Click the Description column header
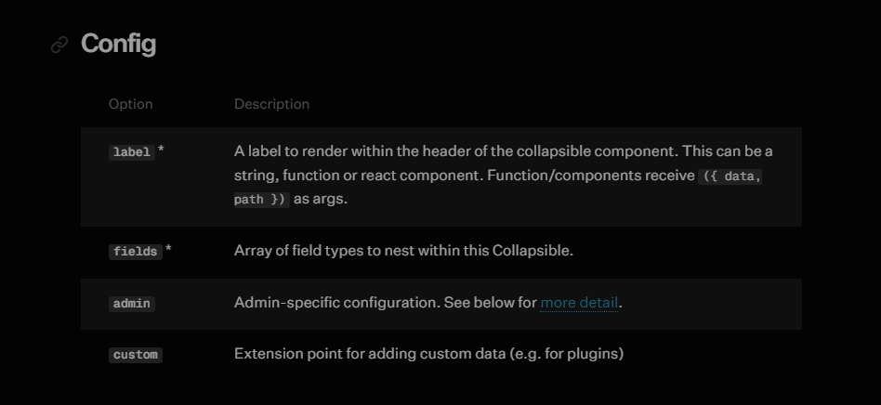Screen dimensions: 881x405 271,104
